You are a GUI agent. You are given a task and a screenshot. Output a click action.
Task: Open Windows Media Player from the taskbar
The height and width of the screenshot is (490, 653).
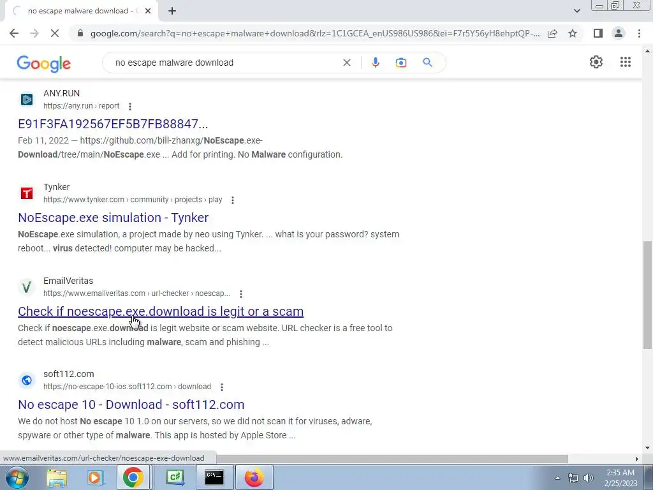point(94,477)
